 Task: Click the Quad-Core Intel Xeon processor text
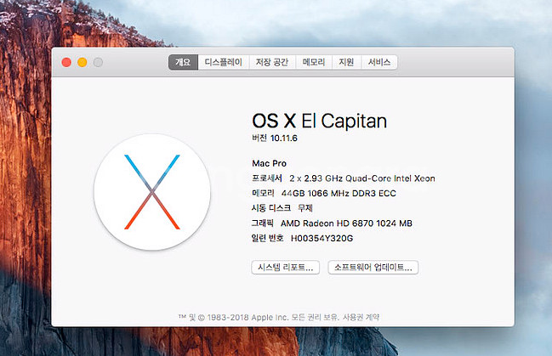[x=362, y=178]
